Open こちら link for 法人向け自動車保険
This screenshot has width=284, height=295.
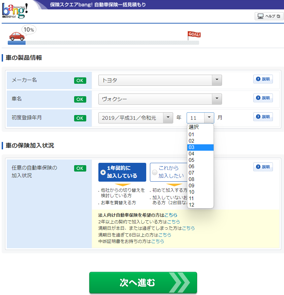coord(171,215)
